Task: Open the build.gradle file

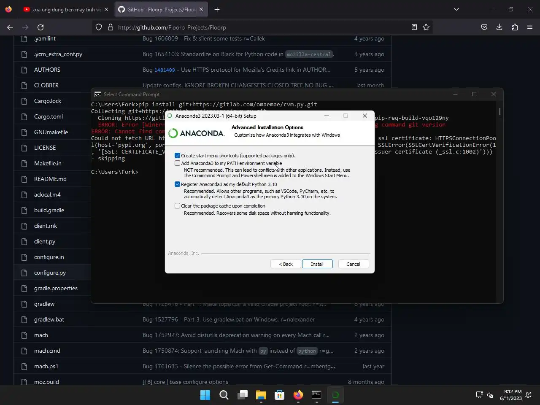Action: [x=49, y=210]
